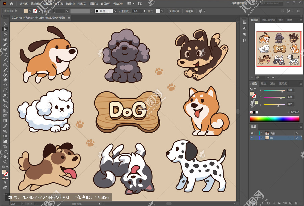Open the 窗口(W) menu
Viewport: 304px width, 206px height.
106,4
